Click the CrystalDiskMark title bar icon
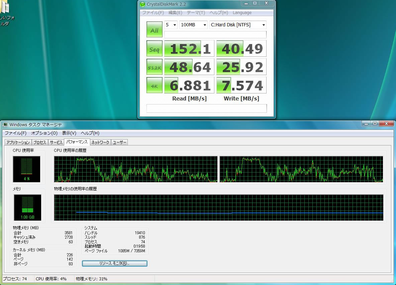The image size is (396, 285). [142, 4]
